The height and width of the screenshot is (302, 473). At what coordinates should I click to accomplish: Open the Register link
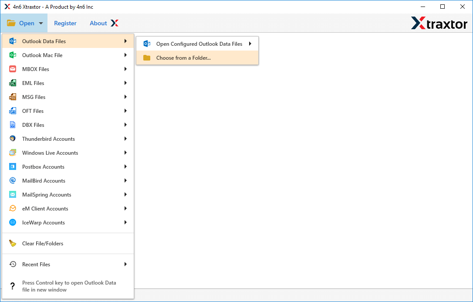tap(65, 23)
